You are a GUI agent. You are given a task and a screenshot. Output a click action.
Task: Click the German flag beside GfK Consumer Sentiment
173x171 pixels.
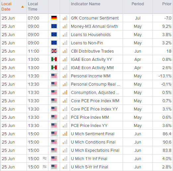pos(54,18)
